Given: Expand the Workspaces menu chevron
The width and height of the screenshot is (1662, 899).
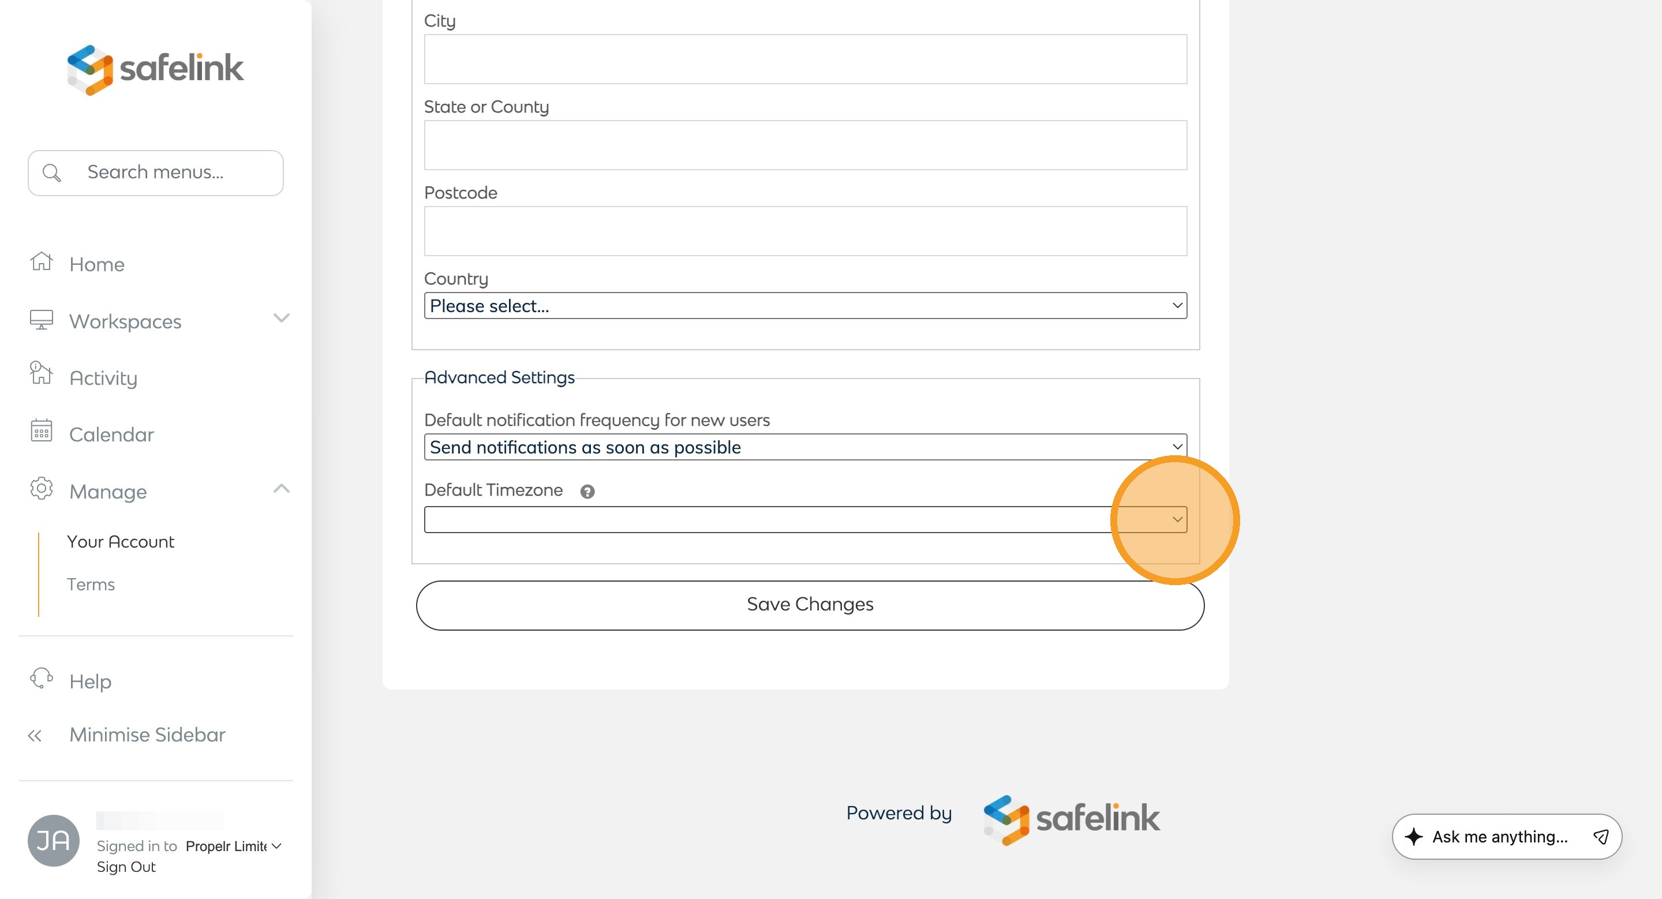Looking at the screenshot, I should point(281,319).
